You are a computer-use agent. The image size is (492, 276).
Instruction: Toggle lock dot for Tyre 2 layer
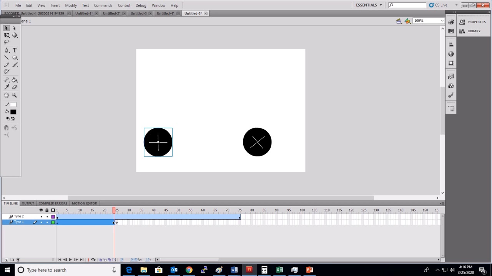[x=47, y=217]
